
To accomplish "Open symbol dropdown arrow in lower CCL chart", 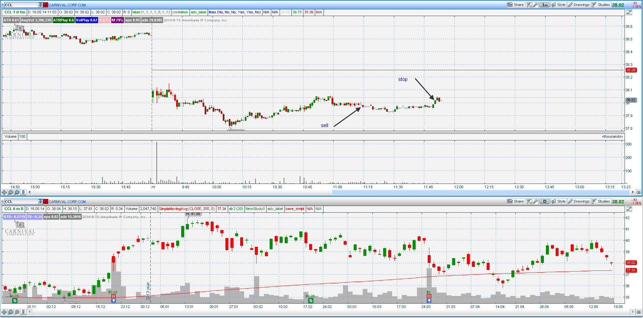I will [x=41, y=202].
